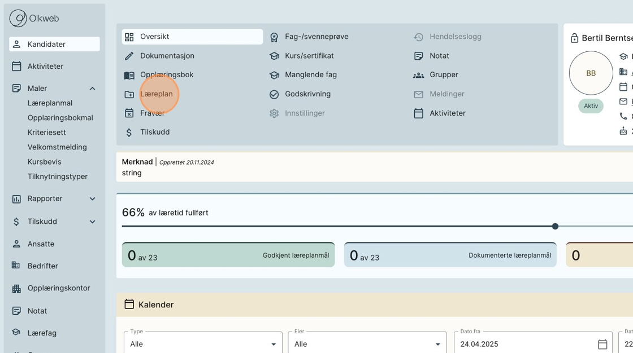The width and height of the screenshot is (633, 353).
Task: Click the sidebar Tilskudd dollar icon
Action: (16, 222)
